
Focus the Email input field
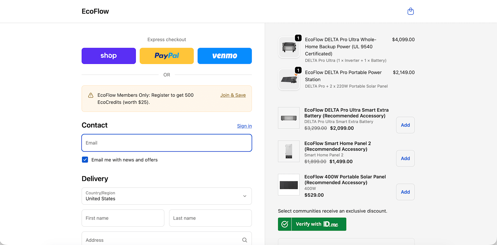tap(167, 143)
